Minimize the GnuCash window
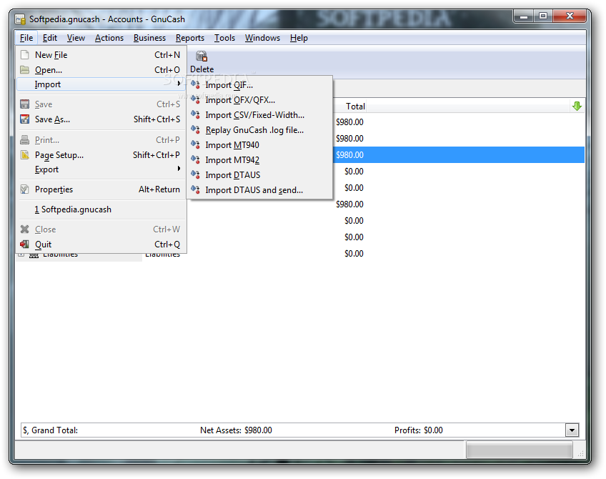Image resolution: width=606 pixels, height=479 pixels. coord(524,16)
